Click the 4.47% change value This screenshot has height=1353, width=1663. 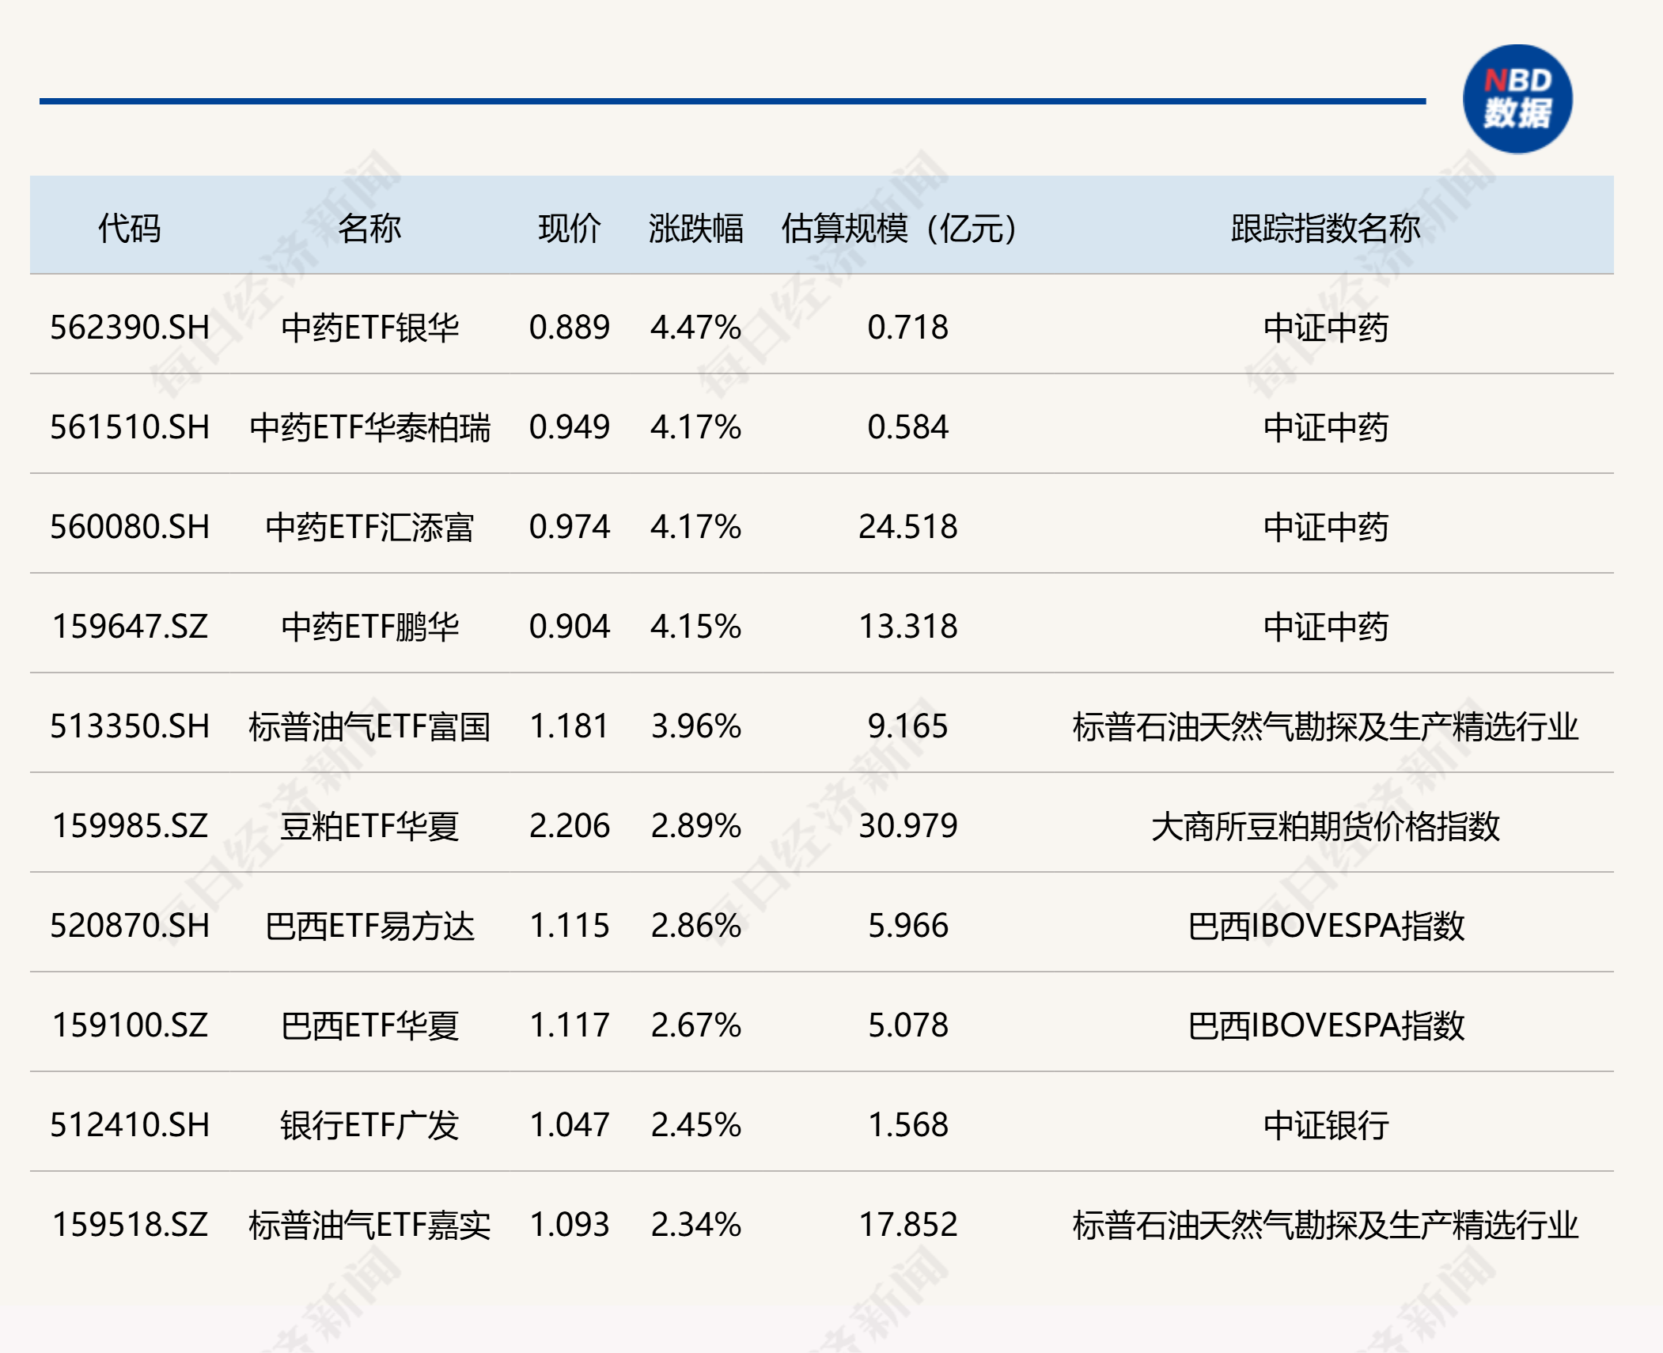click(696, 328)
